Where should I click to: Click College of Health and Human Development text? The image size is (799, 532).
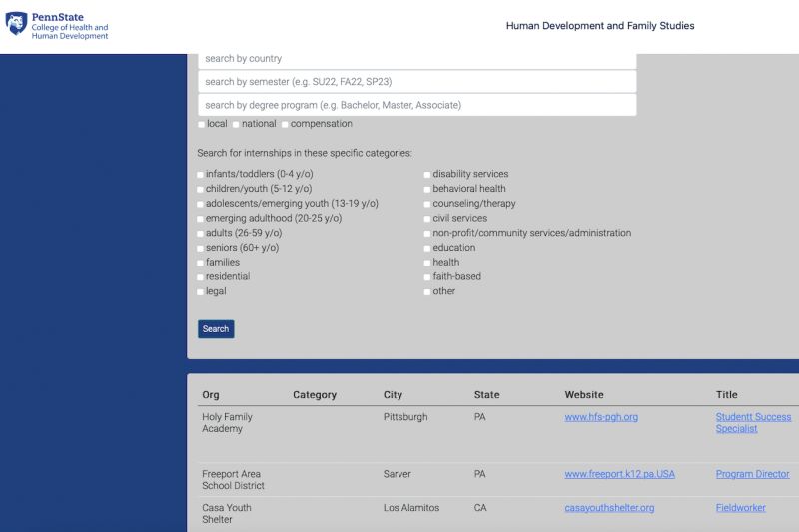pyautogui.click(x=70, y=32)
